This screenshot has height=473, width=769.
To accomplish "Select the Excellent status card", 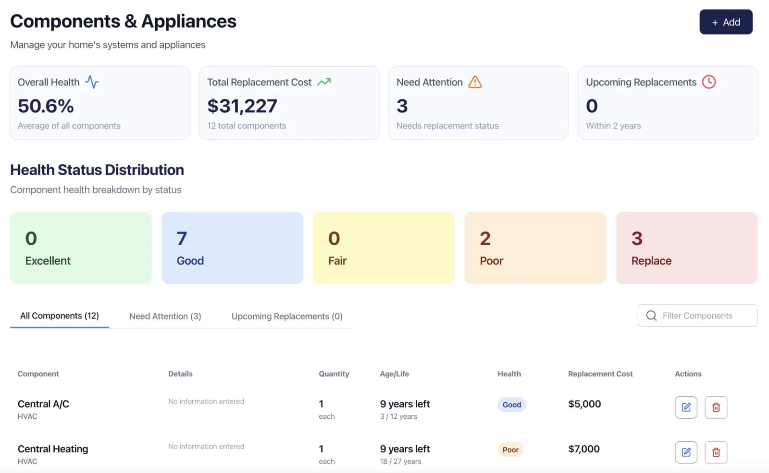I will [x=81, y=248].
